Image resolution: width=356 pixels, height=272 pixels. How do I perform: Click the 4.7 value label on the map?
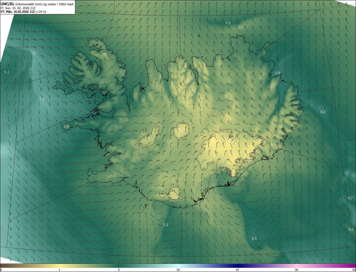click(x=350, y=198)
